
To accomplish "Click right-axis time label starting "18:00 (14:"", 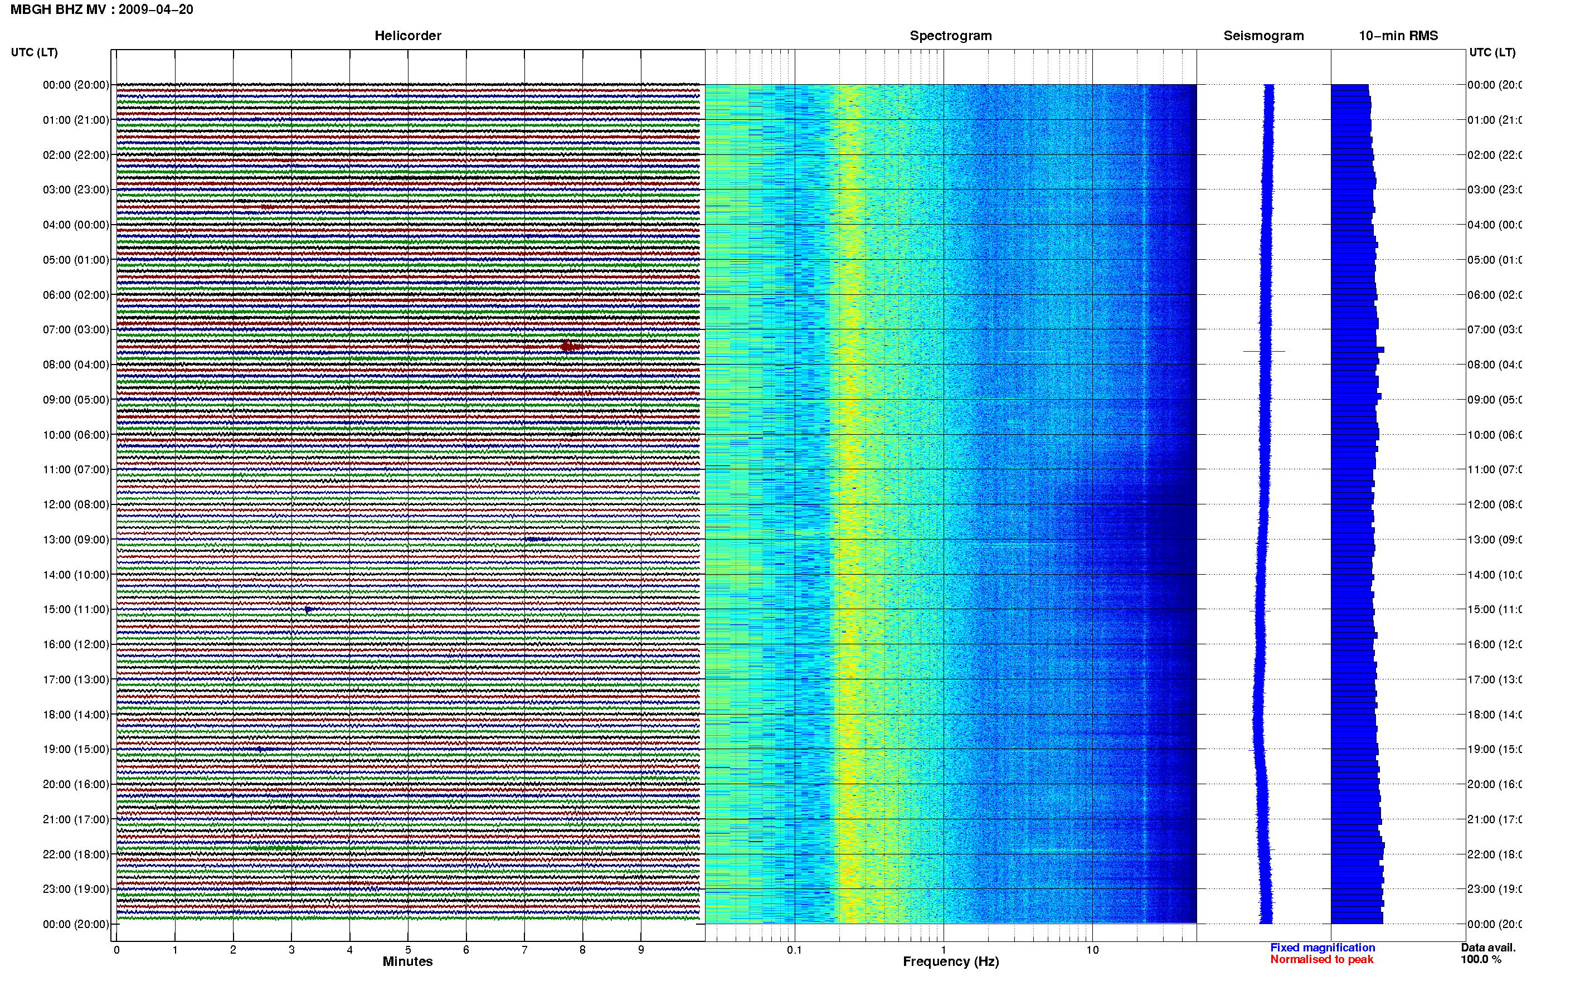I will point(1495,715).
